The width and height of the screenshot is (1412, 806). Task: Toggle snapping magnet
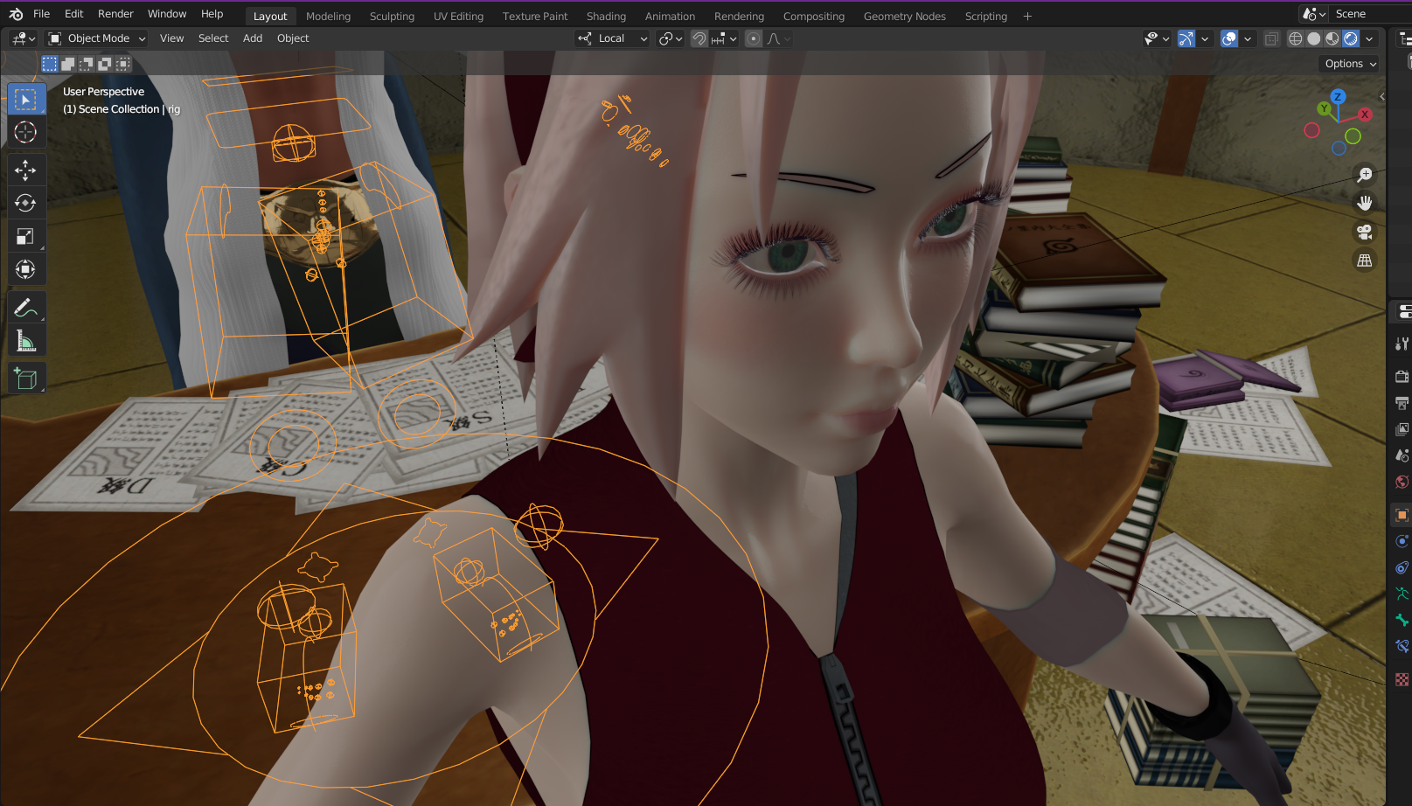coord(699,38)
